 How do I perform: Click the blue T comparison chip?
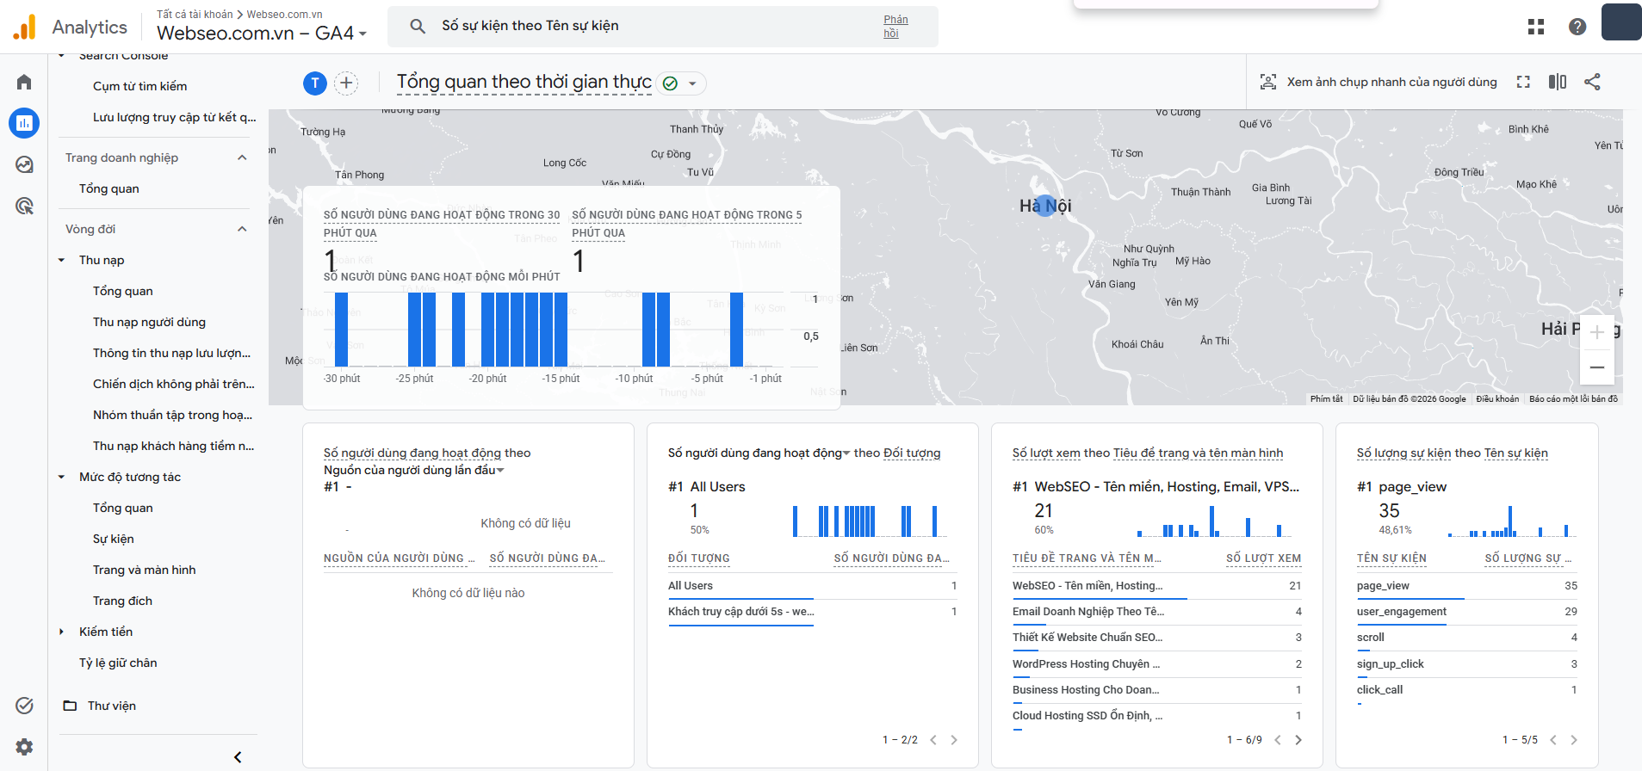coord(315,83)
